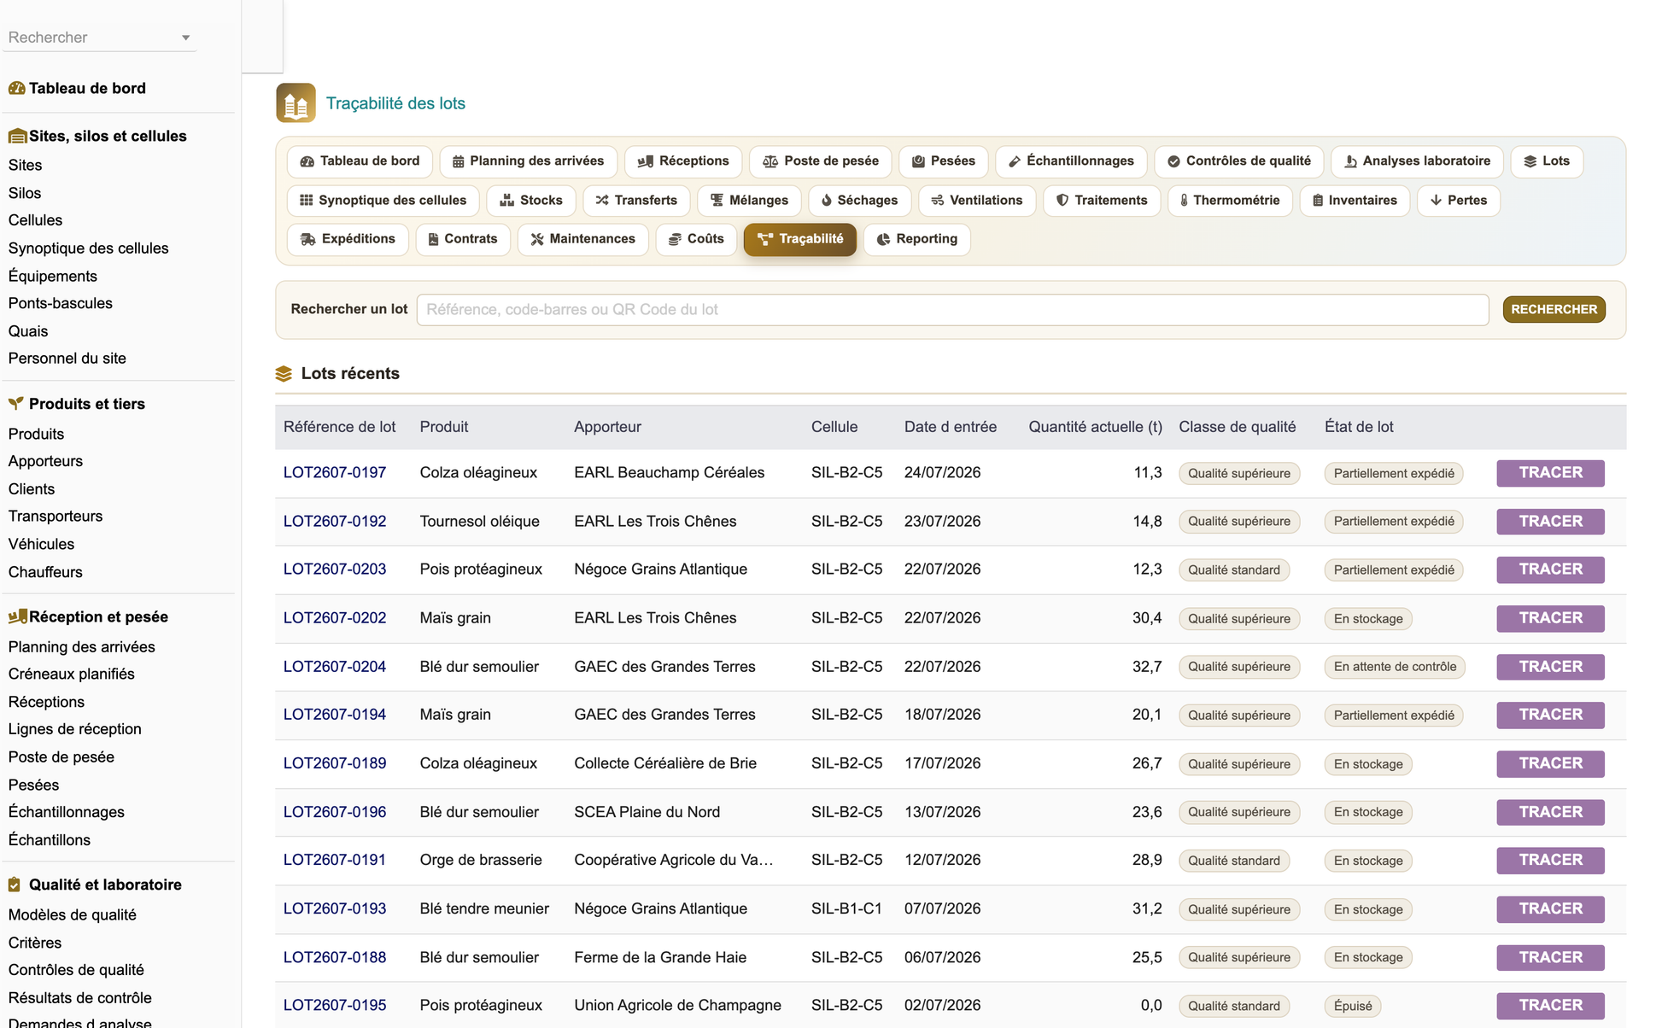
Task: Open the Tableau de bord tab in module bar
Action: pyautogui.click(x=360, y=161)
